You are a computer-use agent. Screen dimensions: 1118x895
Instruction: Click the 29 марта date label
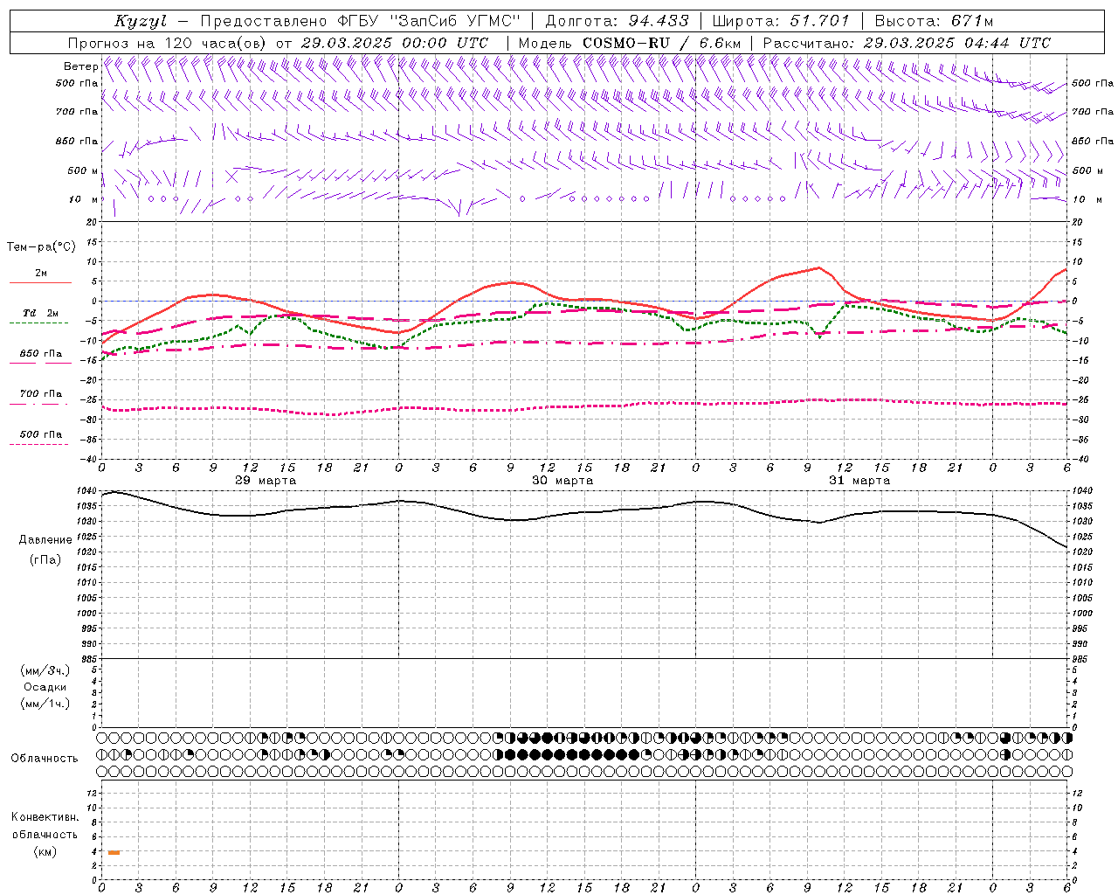pos(266,481)
